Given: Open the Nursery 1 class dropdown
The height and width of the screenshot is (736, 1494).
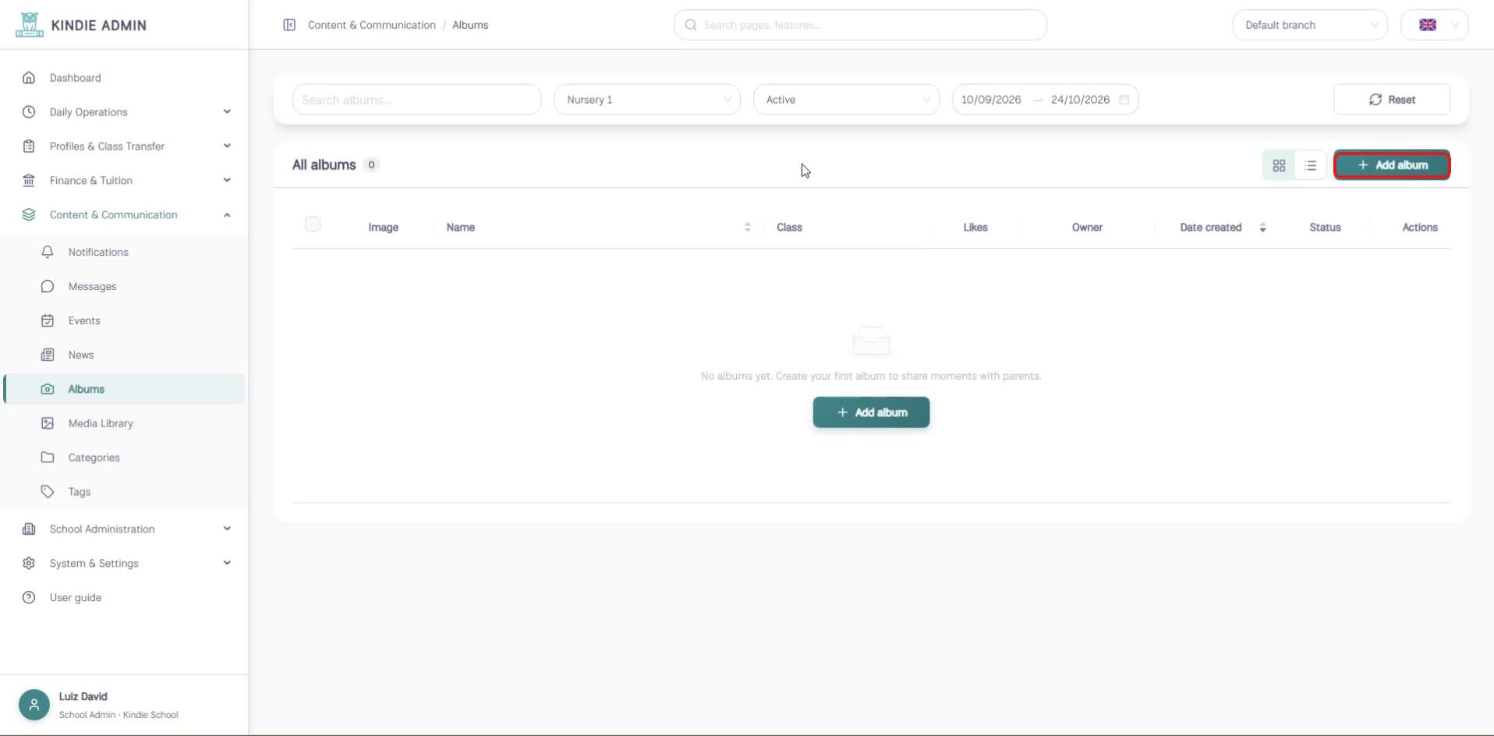Looking at the screenshot, I should (647, 100).
